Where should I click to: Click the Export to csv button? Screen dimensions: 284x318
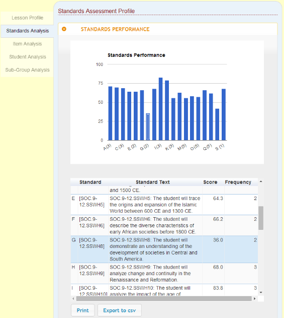(x=119, y=310)
